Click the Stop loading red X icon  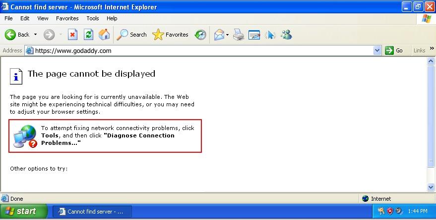72,35
